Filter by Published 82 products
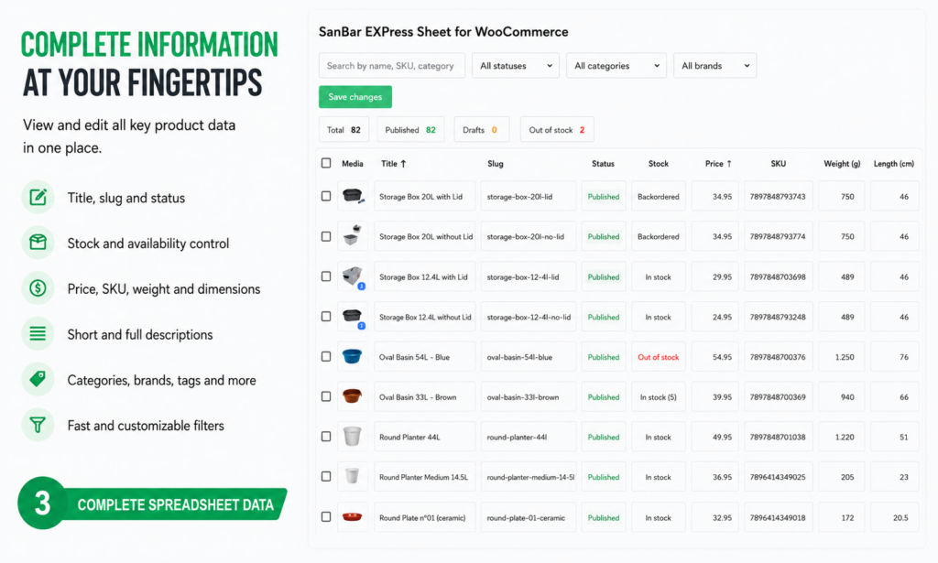Image resolution: width=938 pixels, height=563 pixels. point(410,130)
